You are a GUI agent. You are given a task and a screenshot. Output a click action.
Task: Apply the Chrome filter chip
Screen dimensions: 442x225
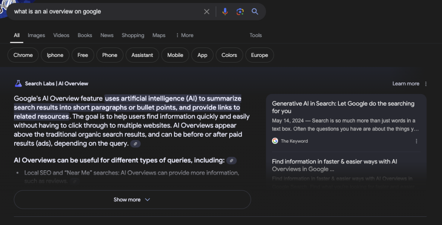click(x=23, y=55)
